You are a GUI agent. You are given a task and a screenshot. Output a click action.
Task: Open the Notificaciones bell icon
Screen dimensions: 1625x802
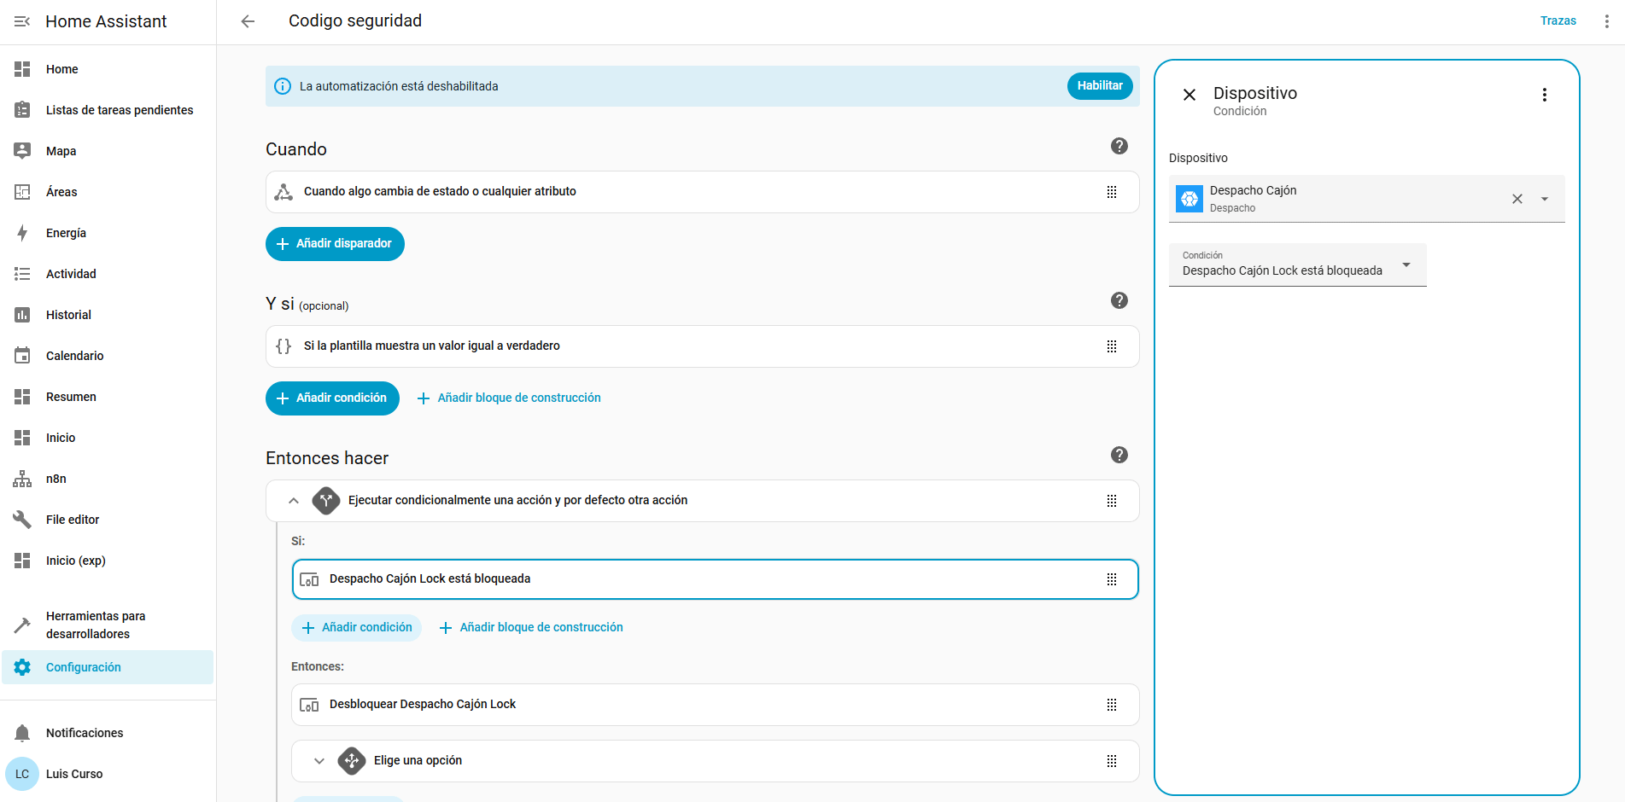(x=22, y=733)
